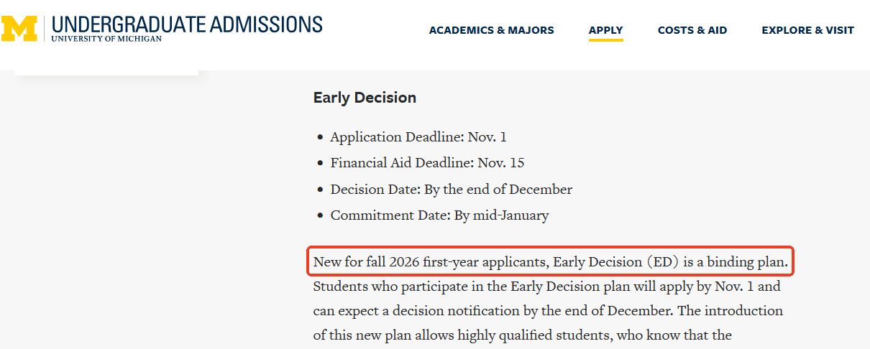Click the University of Michigan subtitle text
The height and width of the screenshot is (349, 870).
(106, 39)
